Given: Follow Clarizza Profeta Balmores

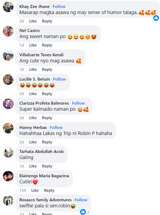Looking at the screenshot, I should [78, 103].
